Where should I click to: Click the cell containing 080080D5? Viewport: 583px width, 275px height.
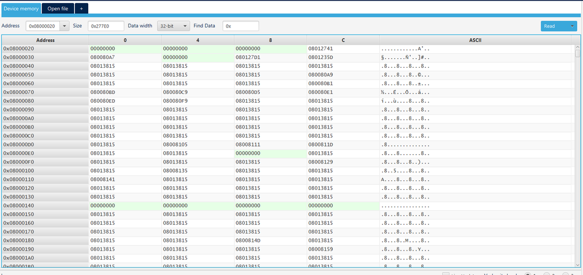(x=270, y=92)
